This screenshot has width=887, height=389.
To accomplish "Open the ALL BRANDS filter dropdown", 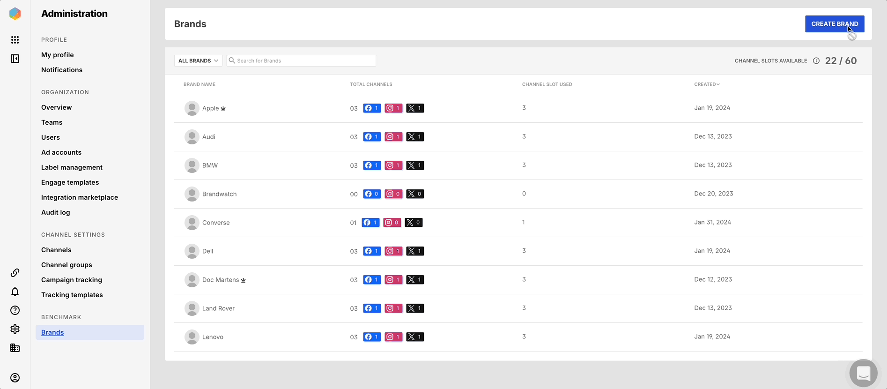I will 198,61.
